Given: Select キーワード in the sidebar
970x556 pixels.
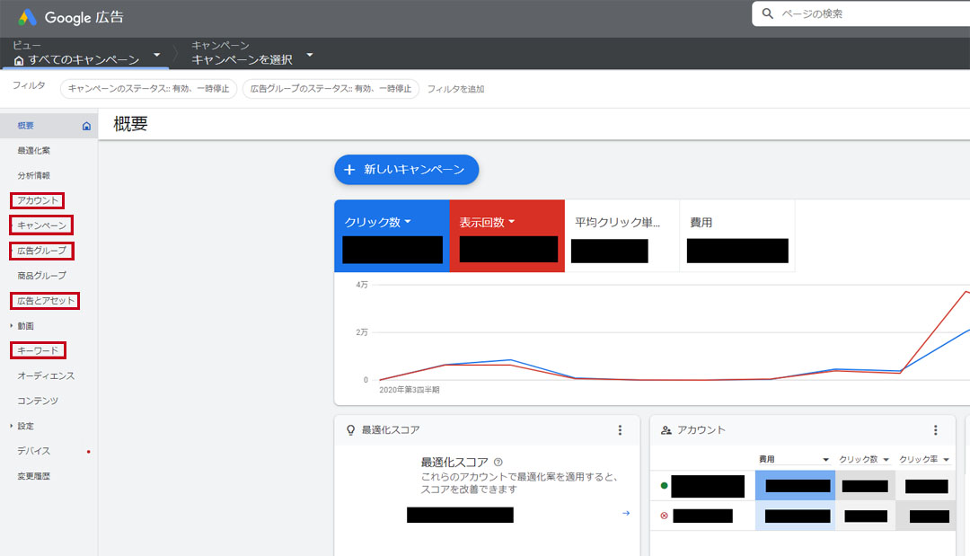Looking at the screenshot, I should coord(37,350).
